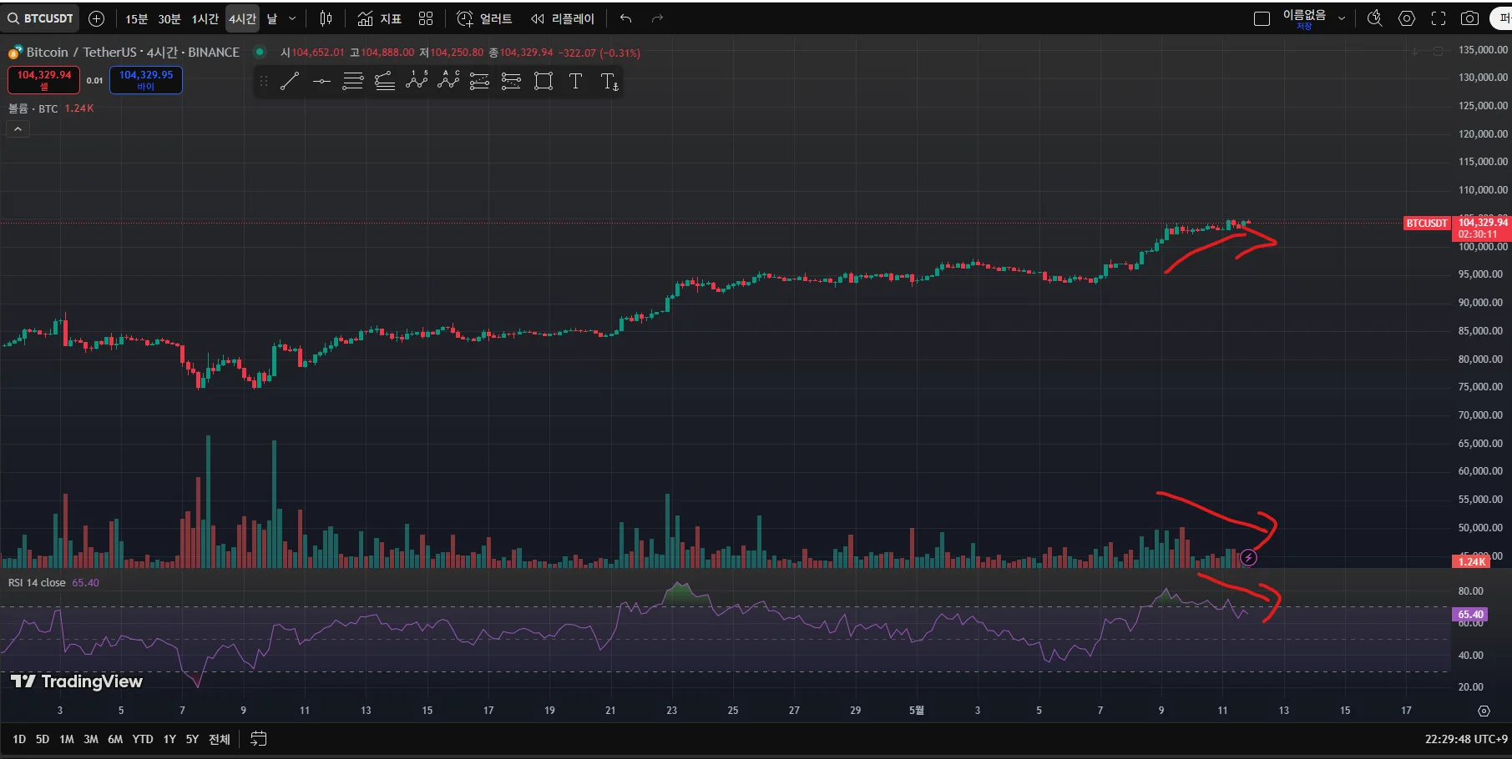
Task: Toggle the green market status indicator
Action: 260,52
